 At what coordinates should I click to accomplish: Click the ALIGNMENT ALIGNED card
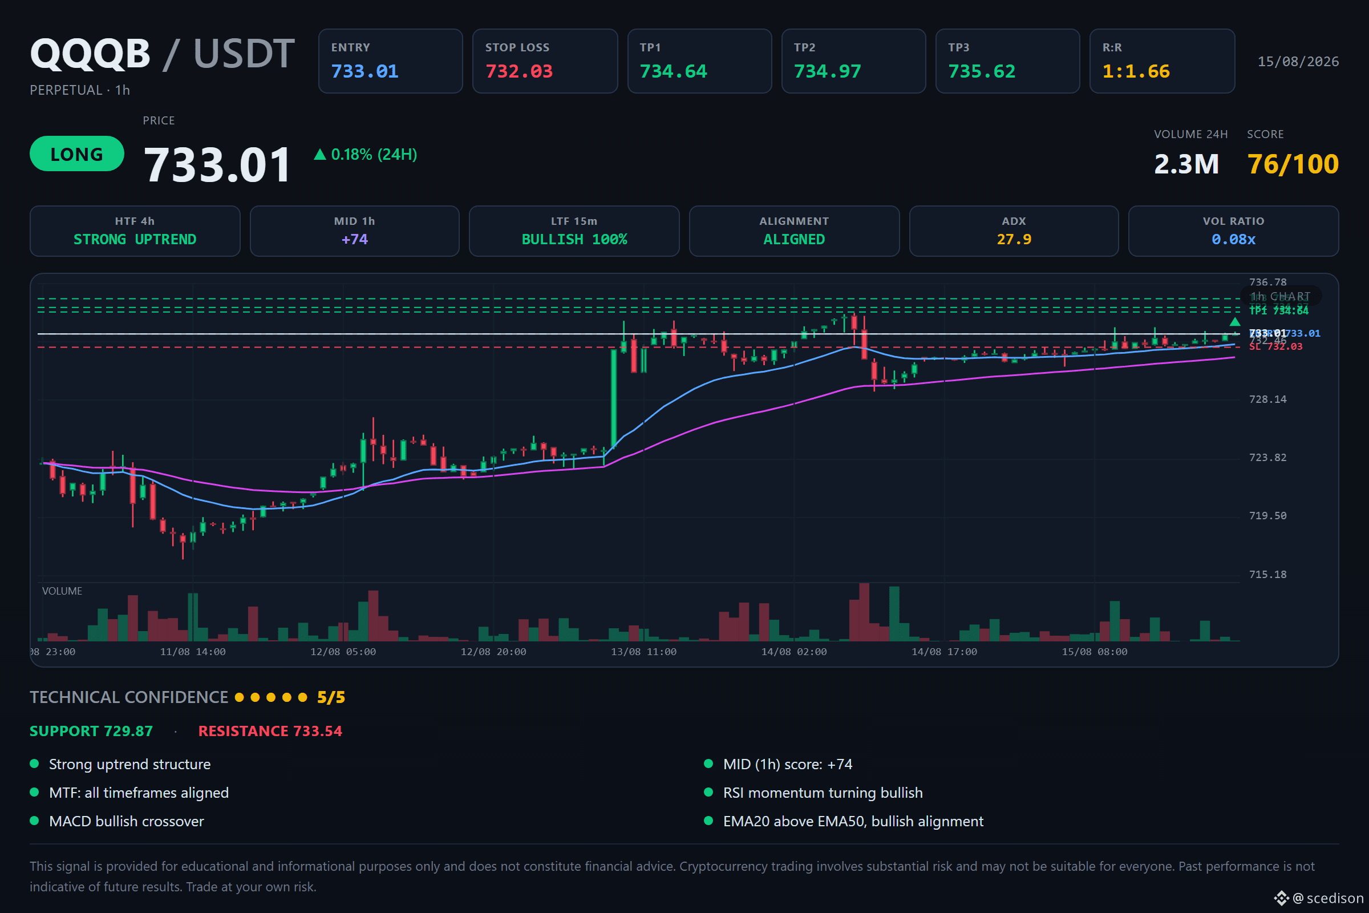pos(794,231)
